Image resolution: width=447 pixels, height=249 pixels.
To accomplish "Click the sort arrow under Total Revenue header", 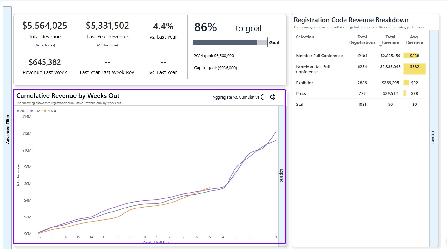I will 381,46.
